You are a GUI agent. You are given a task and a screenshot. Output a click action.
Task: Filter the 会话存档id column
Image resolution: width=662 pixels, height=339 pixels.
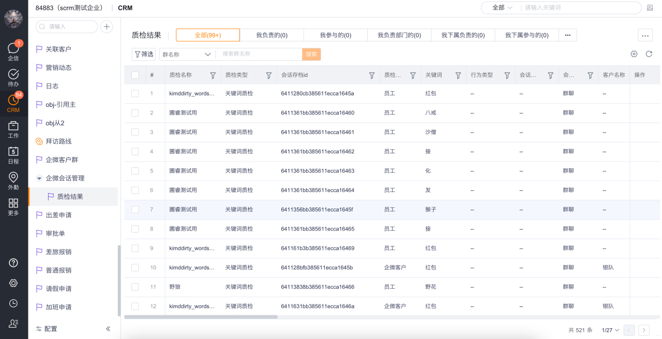coord(372,75)
